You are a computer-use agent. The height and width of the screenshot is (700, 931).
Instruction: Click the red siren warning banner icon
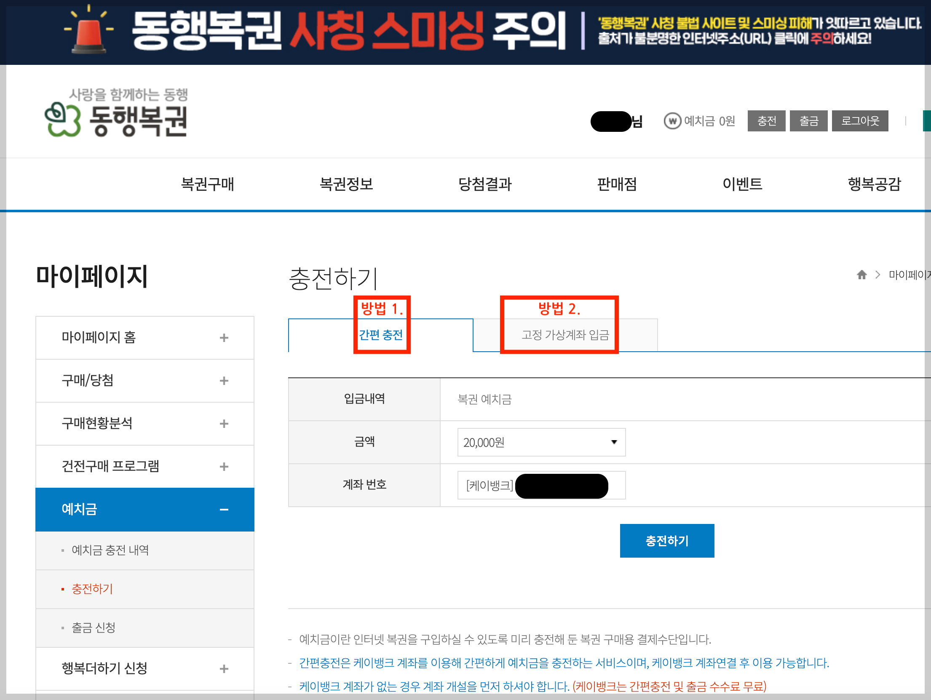pos(89,33)
